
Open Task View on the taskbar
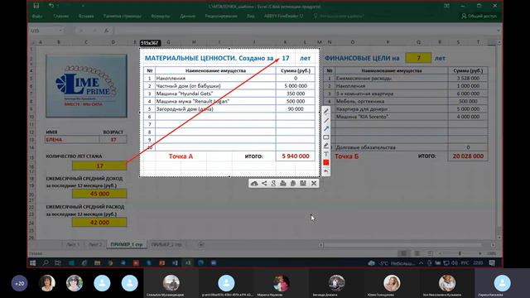(58, 262)
